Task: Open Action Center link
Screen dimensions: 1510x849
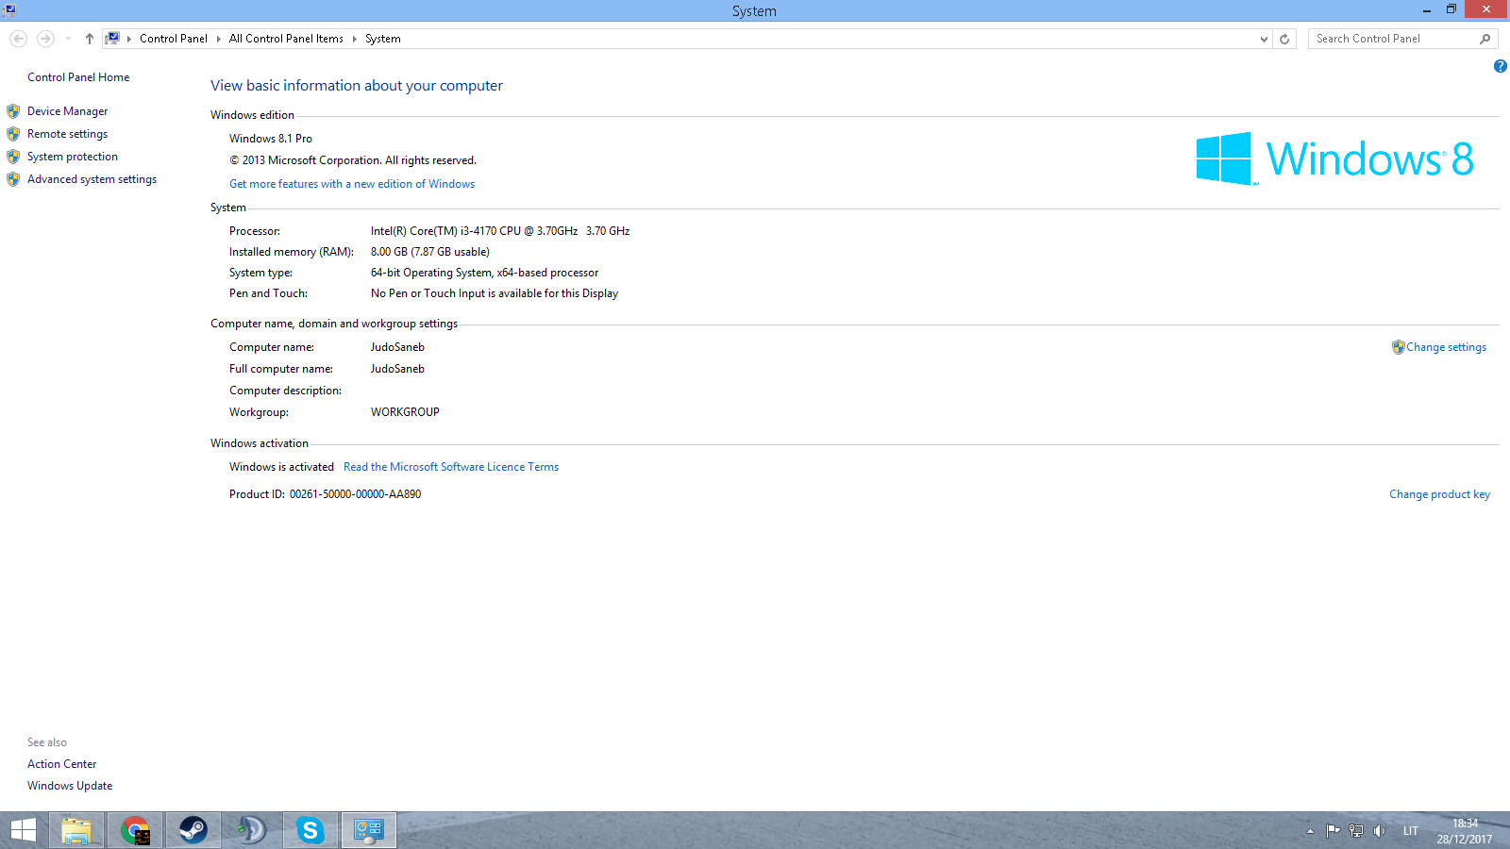Action: click(61, 764)
